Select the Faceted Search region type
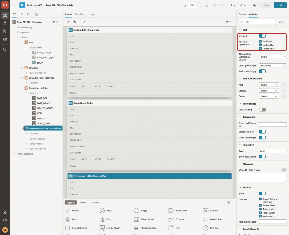 point(110,228)
